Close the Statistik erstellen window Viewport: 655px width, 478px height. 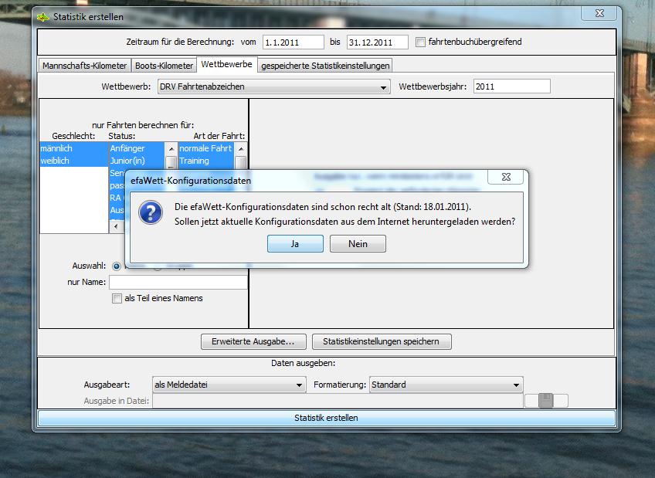pyautogui.click(x=597, y=15)
